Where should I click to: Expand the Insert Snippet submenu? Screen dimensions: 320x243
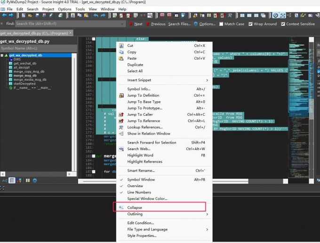tap(164, 80)
